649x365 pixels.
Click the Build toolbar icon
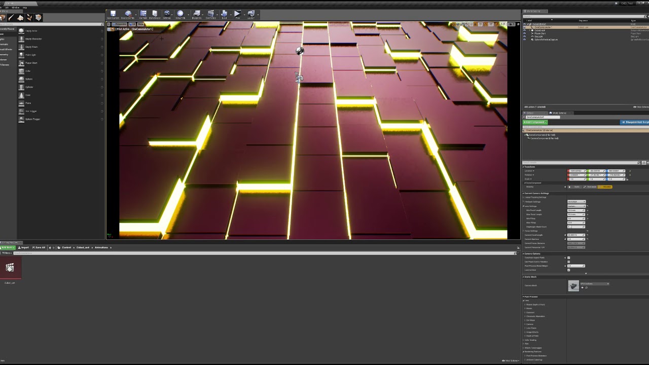[224, 14]
